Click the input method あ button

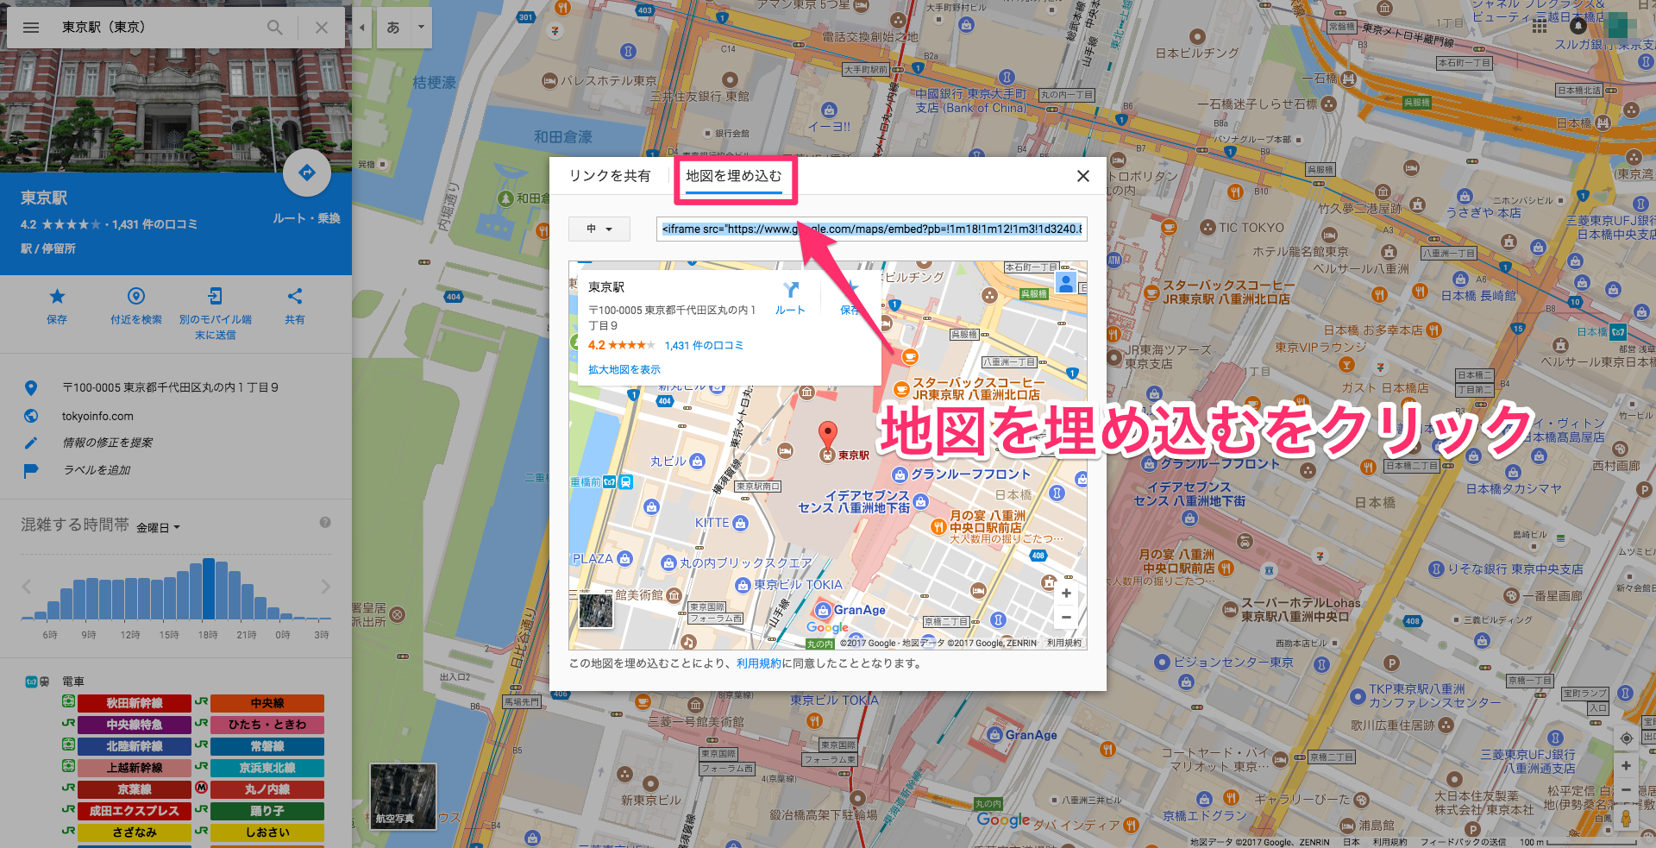[x=393, y=28]
